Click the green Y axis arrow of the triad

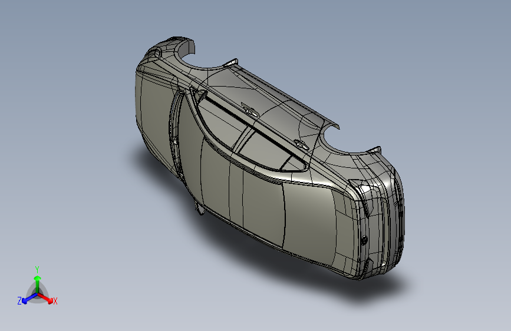click(38, 284)
